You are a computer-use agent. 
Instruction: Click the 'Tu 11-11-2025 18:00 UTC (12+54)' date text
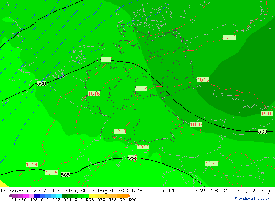[x=214, y=191]
